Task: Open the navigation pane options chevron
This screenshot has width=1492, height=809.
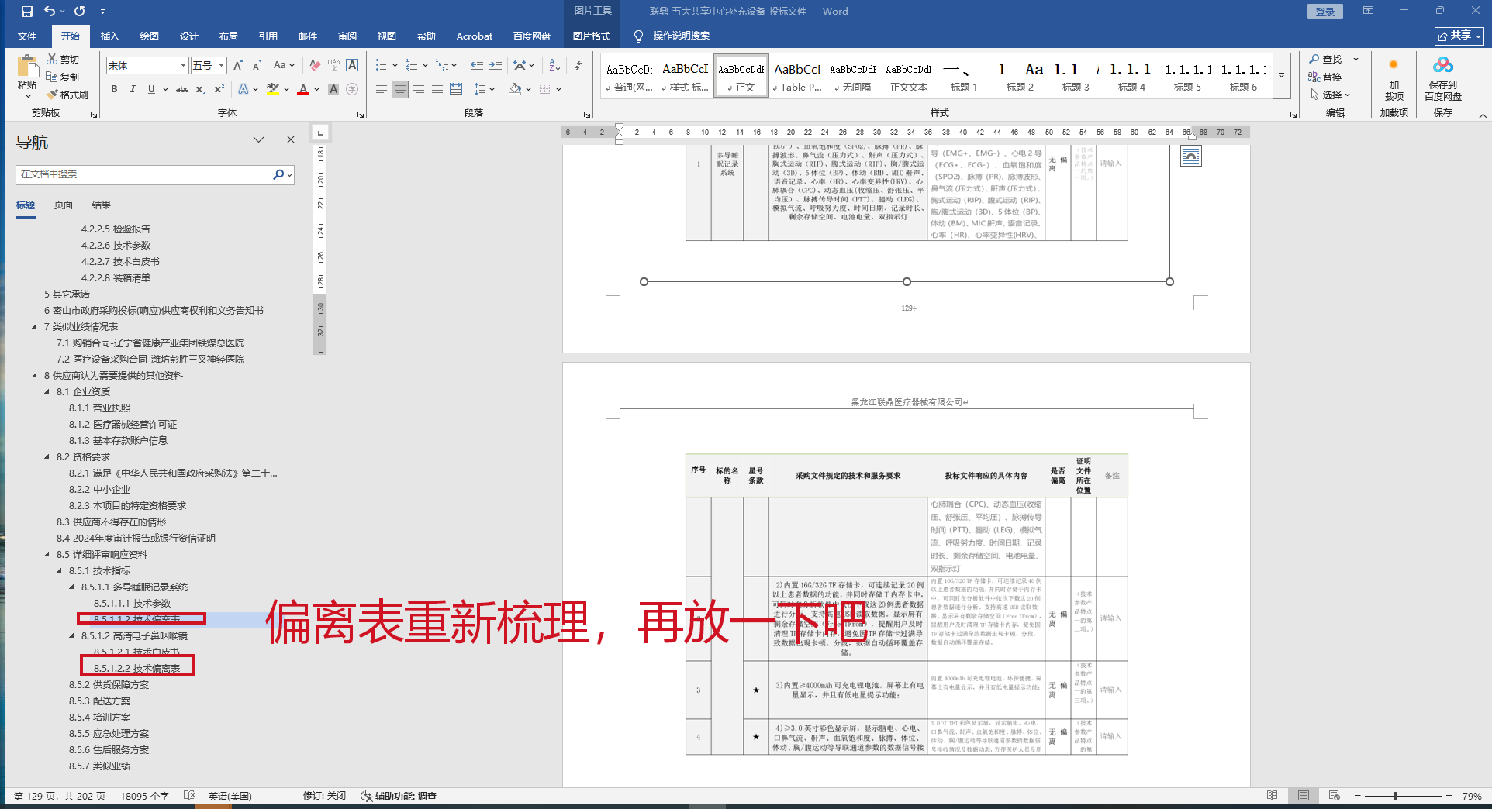Action: [x=259, y=140]
